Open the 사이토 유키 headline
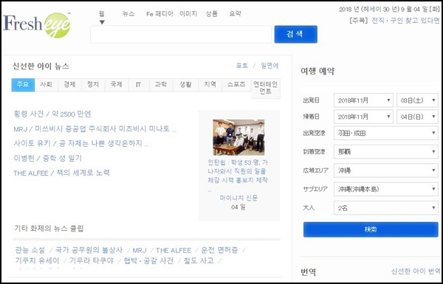This screenshot has width=443, height=284. point(81,143)
